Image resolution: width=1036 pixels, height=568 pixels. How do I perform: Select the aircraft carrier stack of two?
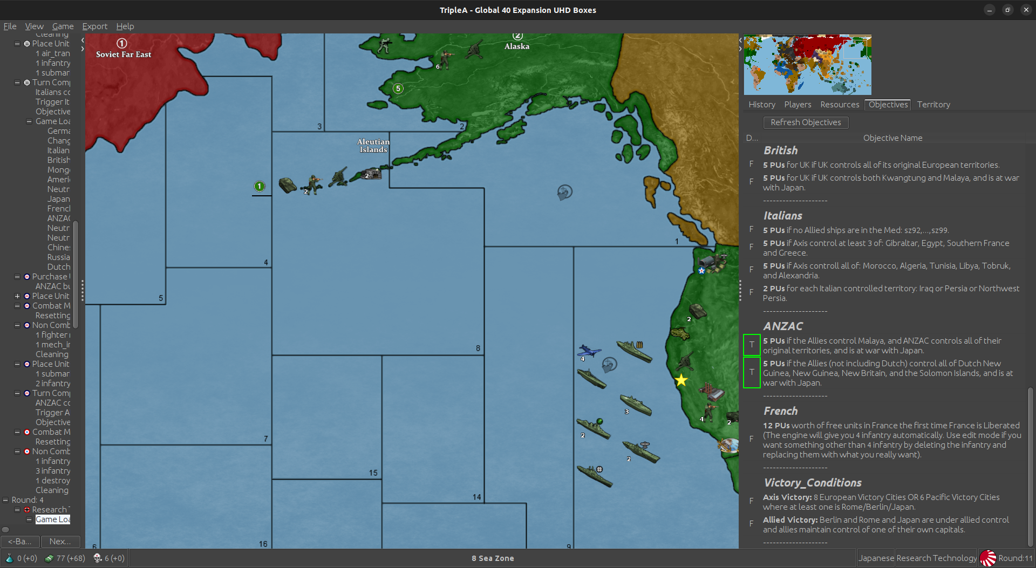tap(640, 452)
